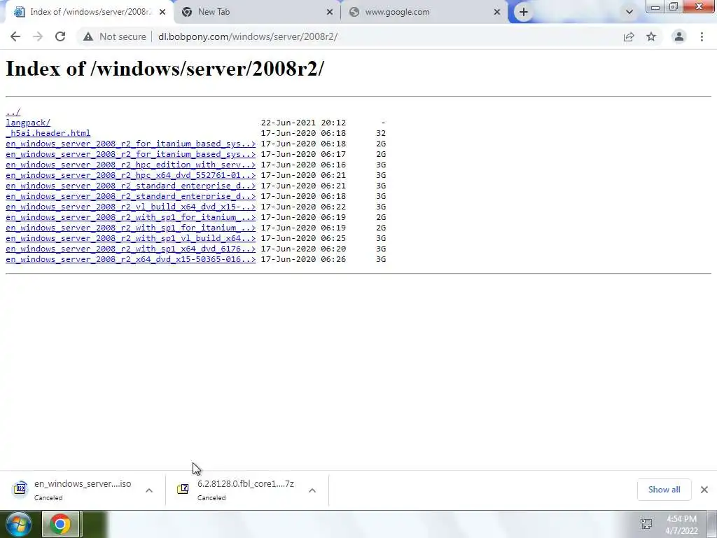The height and width of the screenshot is (538, 717).
Task: Click the canceled 6.2.8128.0.fbl_core1....7z download item
Action: click(247, 490)
